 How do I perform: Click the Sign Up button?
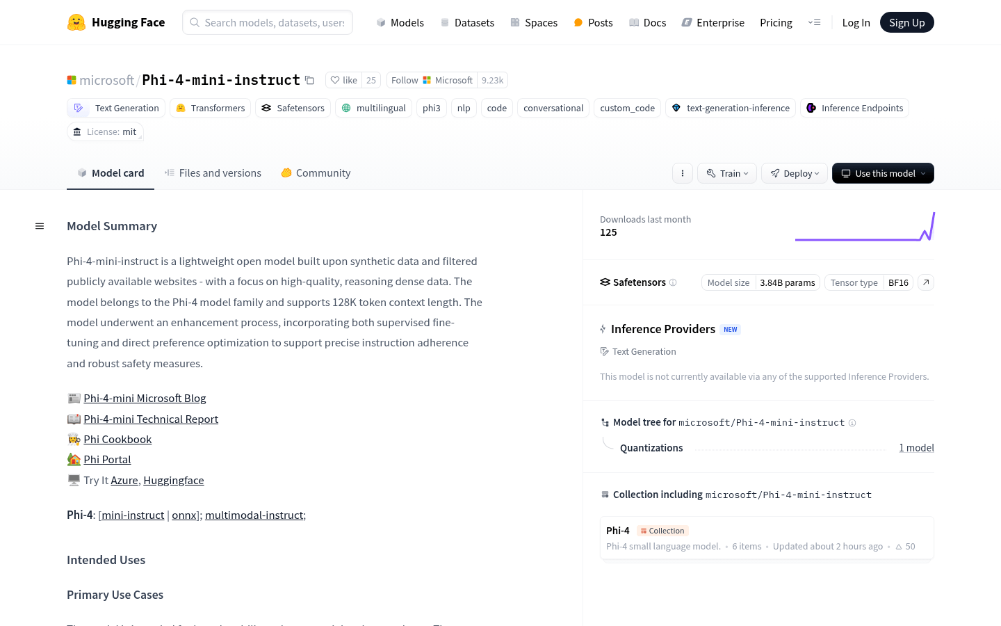coord(906,22)
